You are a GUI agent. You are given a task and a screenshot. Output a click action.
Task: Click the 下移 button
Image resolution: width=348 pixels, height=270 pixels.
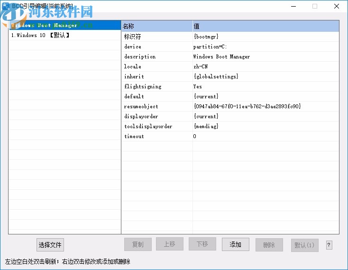[x=202, y=244]
